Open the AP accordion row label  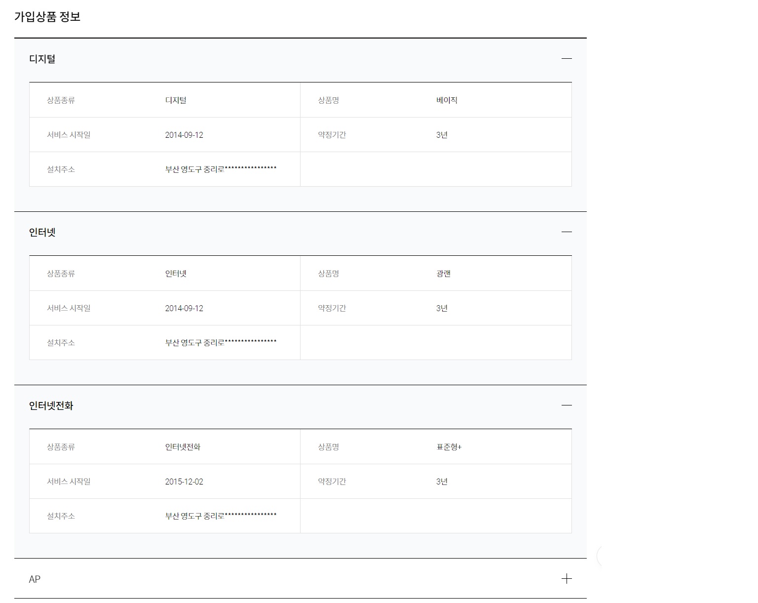[x=35, y=579]
